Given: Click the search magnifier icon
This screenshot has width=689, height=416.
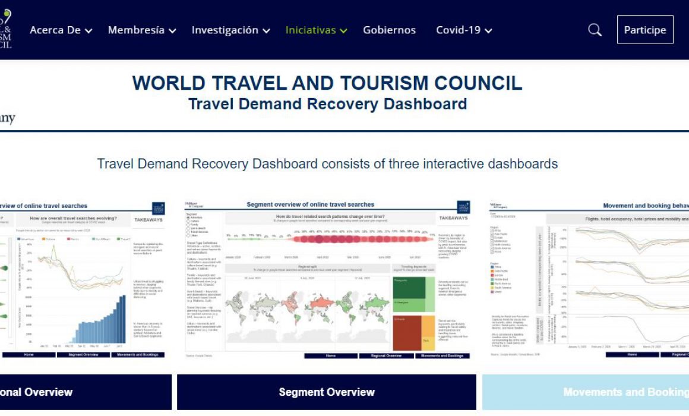Looking at the screenshot, I should 595,30.
